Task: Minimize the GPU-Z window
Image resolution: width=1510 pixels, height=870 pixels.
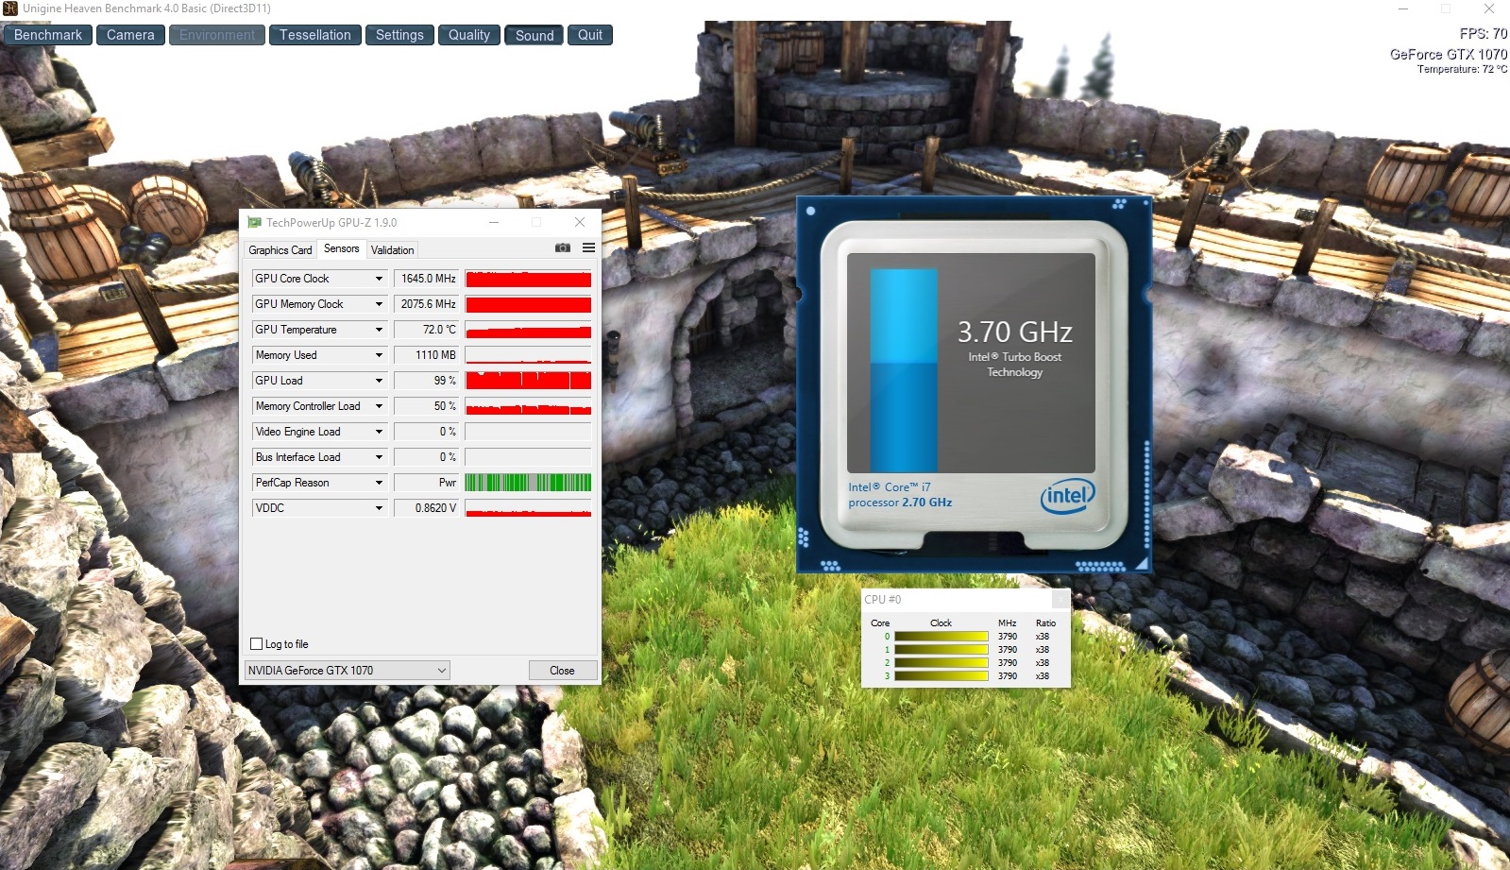Action: [x=493, y=222]
